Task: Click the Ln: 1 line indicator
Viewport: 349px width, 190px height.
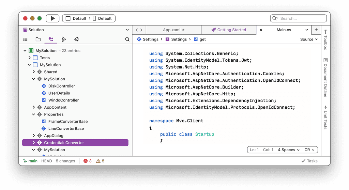Action: click(254, 150)
